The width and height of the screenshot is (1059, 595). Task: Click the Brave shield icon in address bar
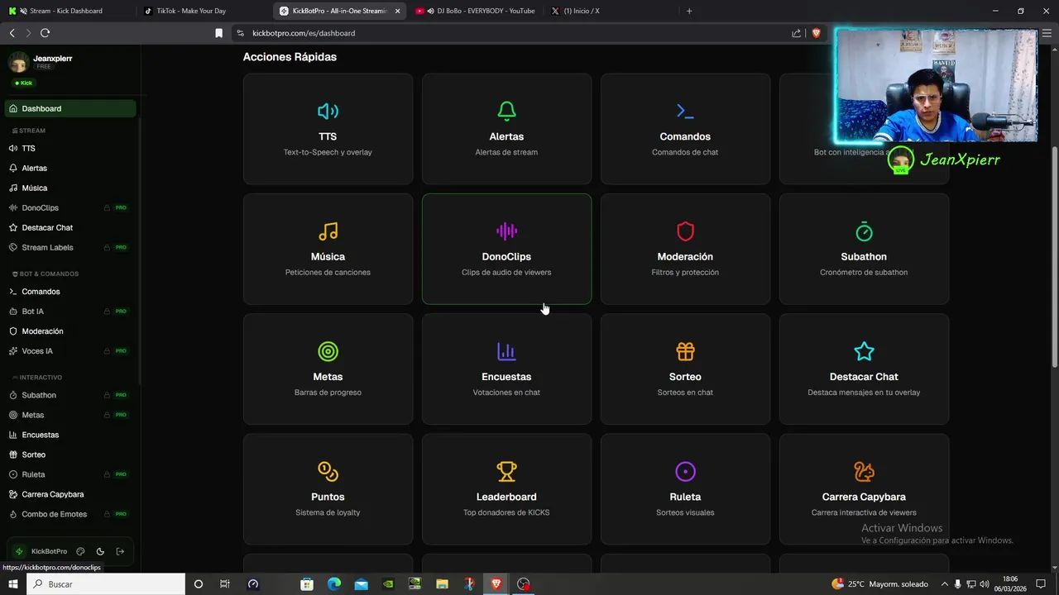pos(816,33)
